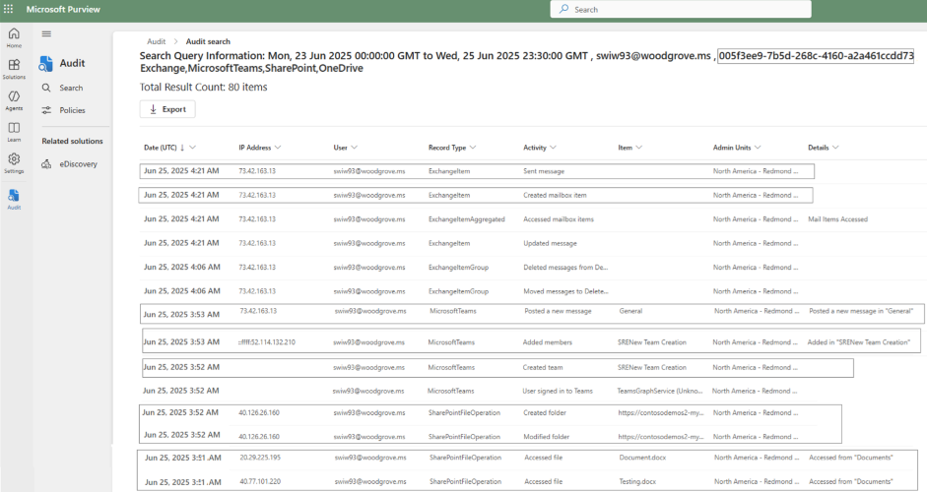Click the sort arrow next to Date (UTC)
Image resolution: width=927 pixels, height=492 pixels.
(x=182, y=148)
